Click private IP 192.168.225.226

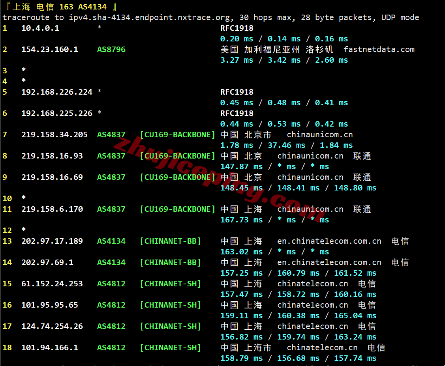coord(57,113)
